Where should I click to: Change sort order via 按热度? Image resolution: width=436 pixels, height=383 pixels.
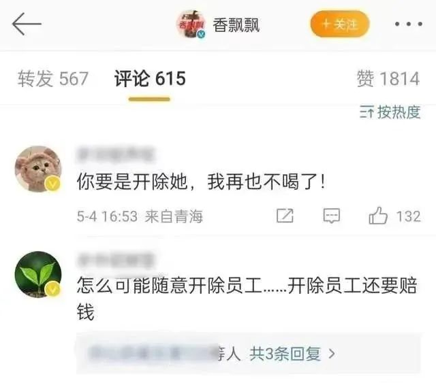coord(390,112)
